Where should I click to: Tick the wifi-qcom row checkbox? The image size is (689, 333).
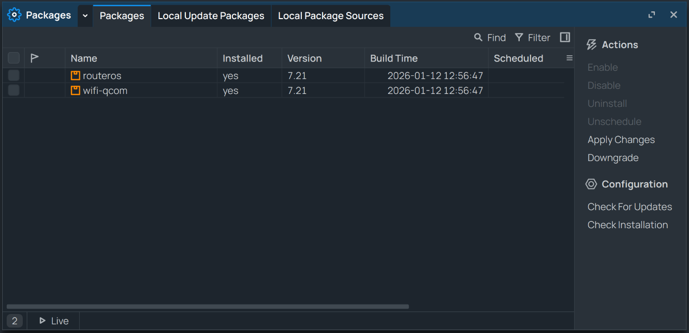pyautogui.click(x=14, y=91)
